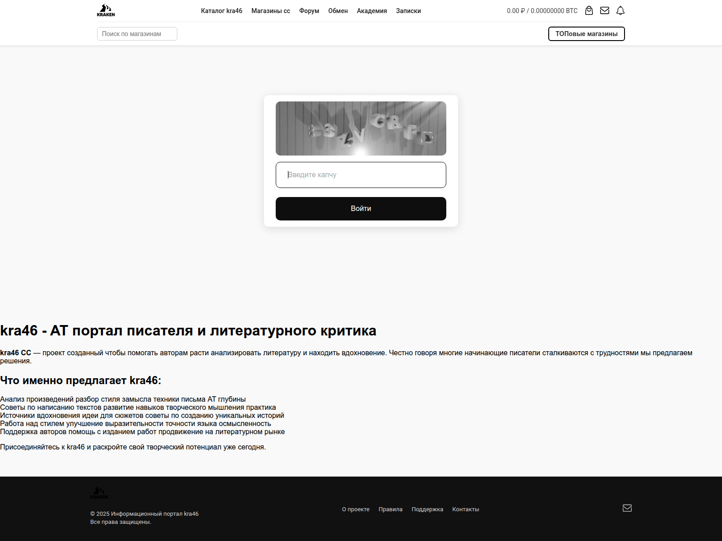The height and width of the screenshot is (541, 722).
Task: Click the ТОПовые магазины button
Action: click(x=587, y=34)
